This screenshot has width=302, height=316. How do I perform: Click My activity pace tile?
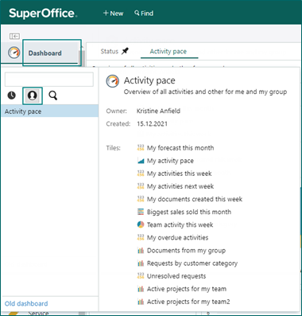(170, 161)
